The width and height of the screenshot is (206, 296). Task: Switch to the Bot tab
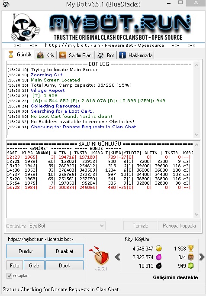(x=106, y=55)
